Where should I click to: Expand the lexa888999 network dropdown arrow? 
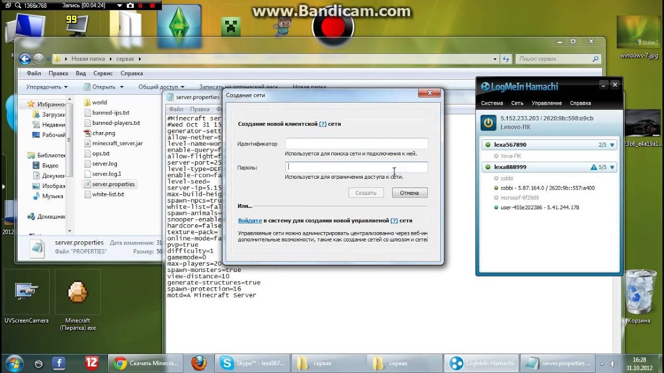612,167
